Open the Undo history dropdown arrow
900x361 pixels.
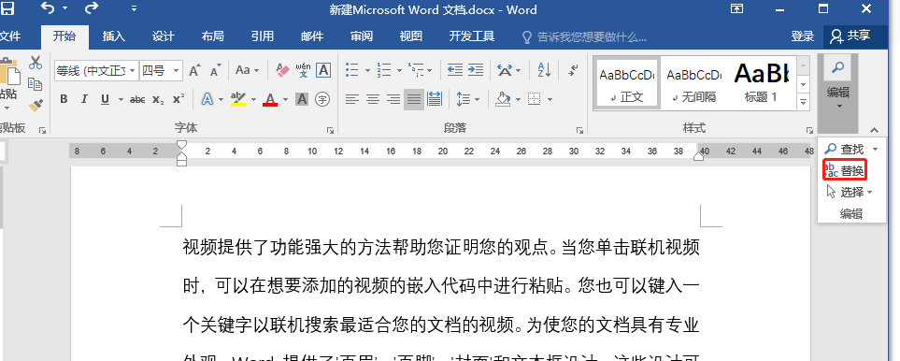64,8
